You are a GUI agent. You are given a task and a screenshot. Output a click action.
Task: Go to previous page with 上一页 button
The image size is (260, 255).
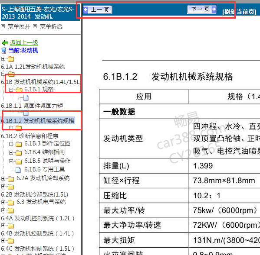[98, 10]
